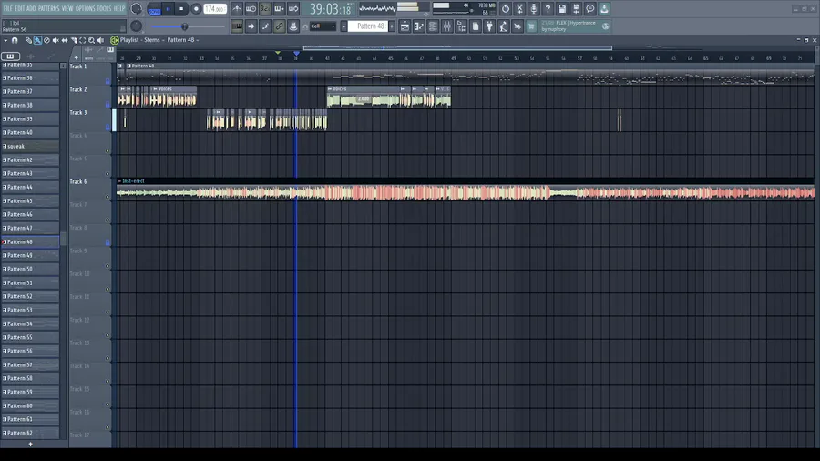The image size is (820, 461).
Task: Open the ADD menu
Action: coord(31,8)
